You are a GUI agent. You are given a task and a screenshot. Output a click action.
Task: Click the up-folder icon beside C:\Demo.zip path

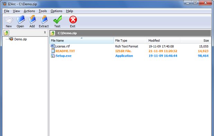pyautogui.click(x=53, y=33)
